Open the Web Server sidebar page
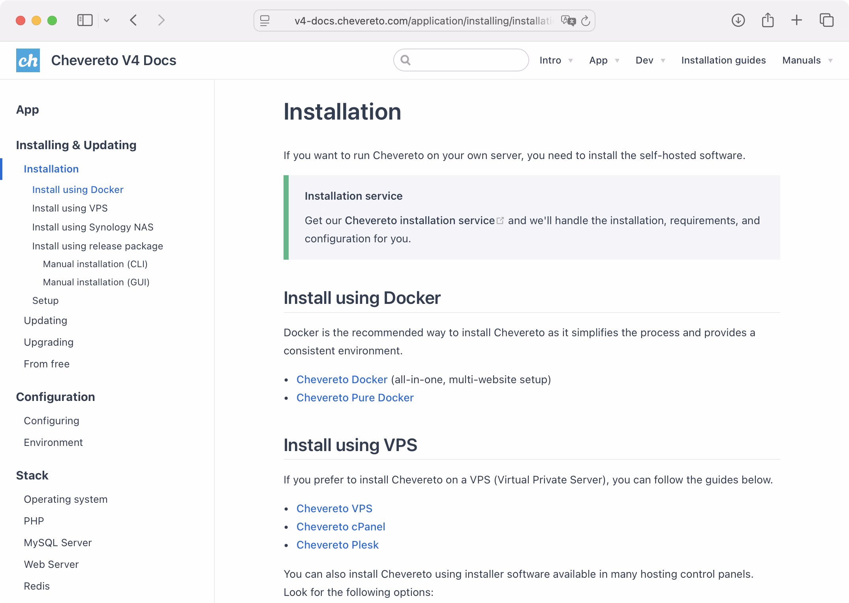 click(x=51, y=564)
